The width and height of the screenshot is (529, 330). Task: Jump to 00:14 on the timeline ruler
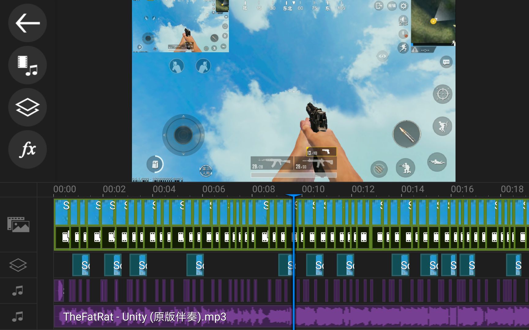[413, 189]
